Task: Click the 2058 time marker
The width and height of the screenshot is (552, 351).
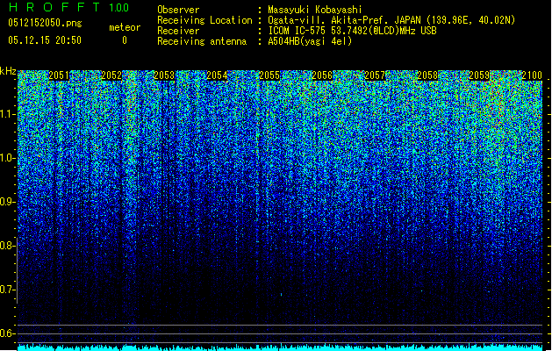Action: [x=427, y=75]
